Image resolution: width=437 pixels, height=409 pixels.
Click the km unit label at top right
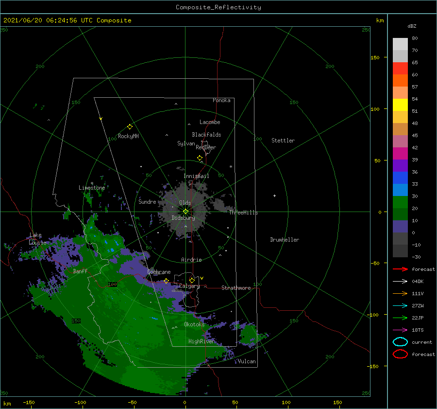pyautogui.click(x=380, y=20)
